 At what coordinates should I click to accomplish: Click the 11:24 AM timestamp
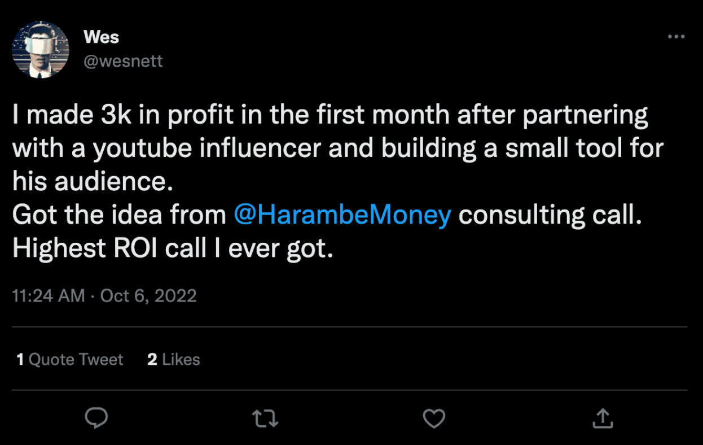[x=49, y=295]
